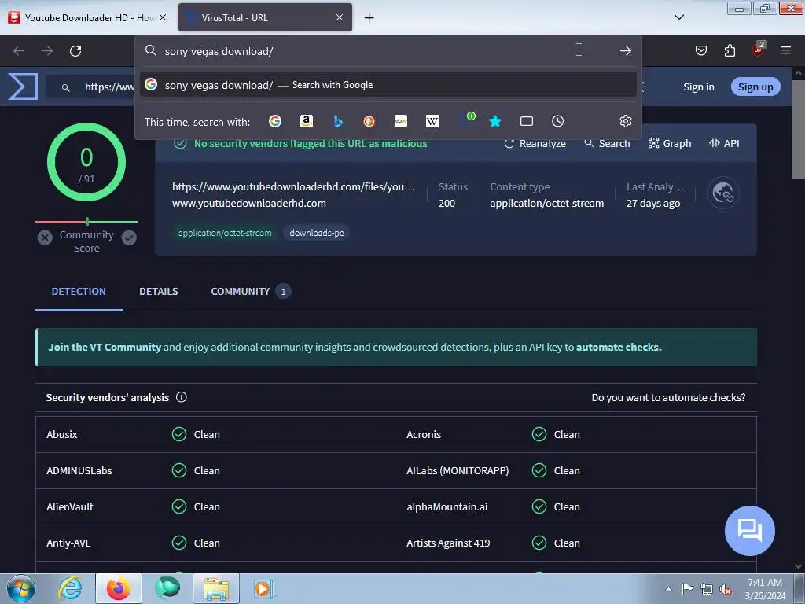This screenshot has height=604, width=805.
Task: Click the alphaMountain.ai vendor name
Action: click(x=447, y=507)
